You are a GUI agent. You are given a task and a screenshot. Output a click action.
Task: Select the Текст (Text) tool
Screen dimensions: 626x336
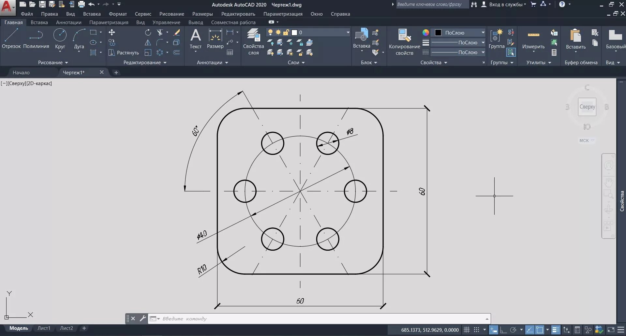(196, 38)
